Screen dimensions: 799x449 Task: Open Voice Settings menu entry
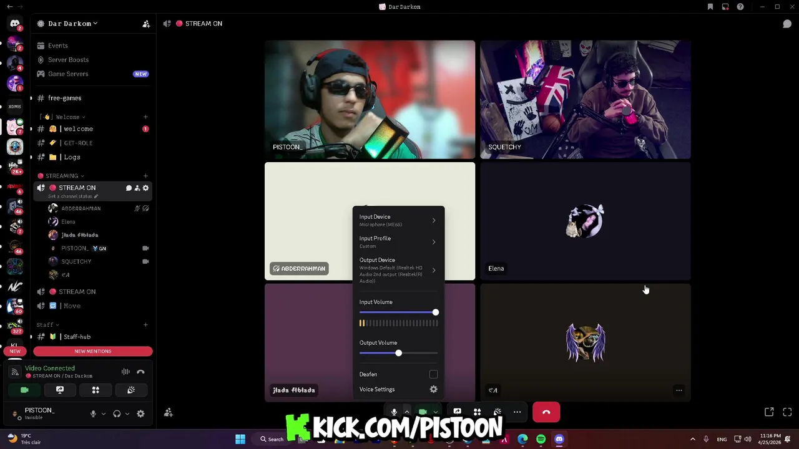point(398,389)
